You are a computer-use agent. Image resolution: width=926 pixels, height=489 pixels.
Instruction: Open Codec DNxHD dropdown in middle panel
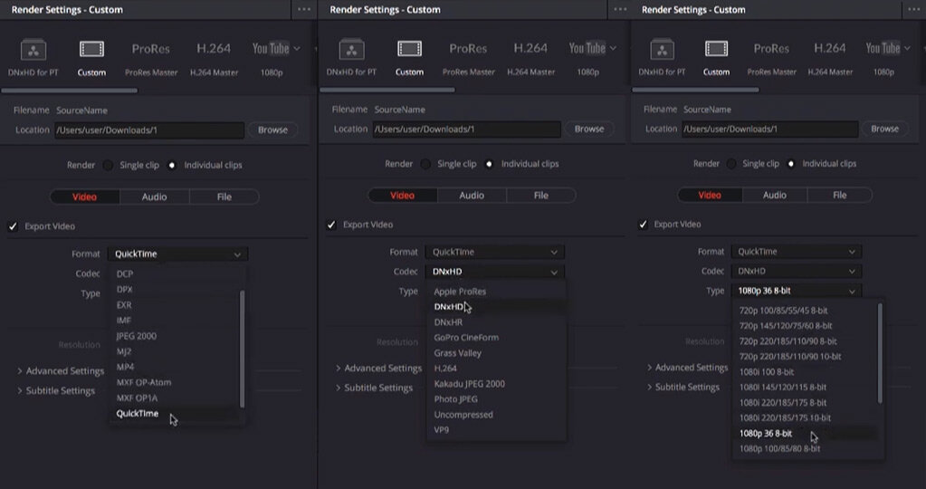tap(495, 272)
